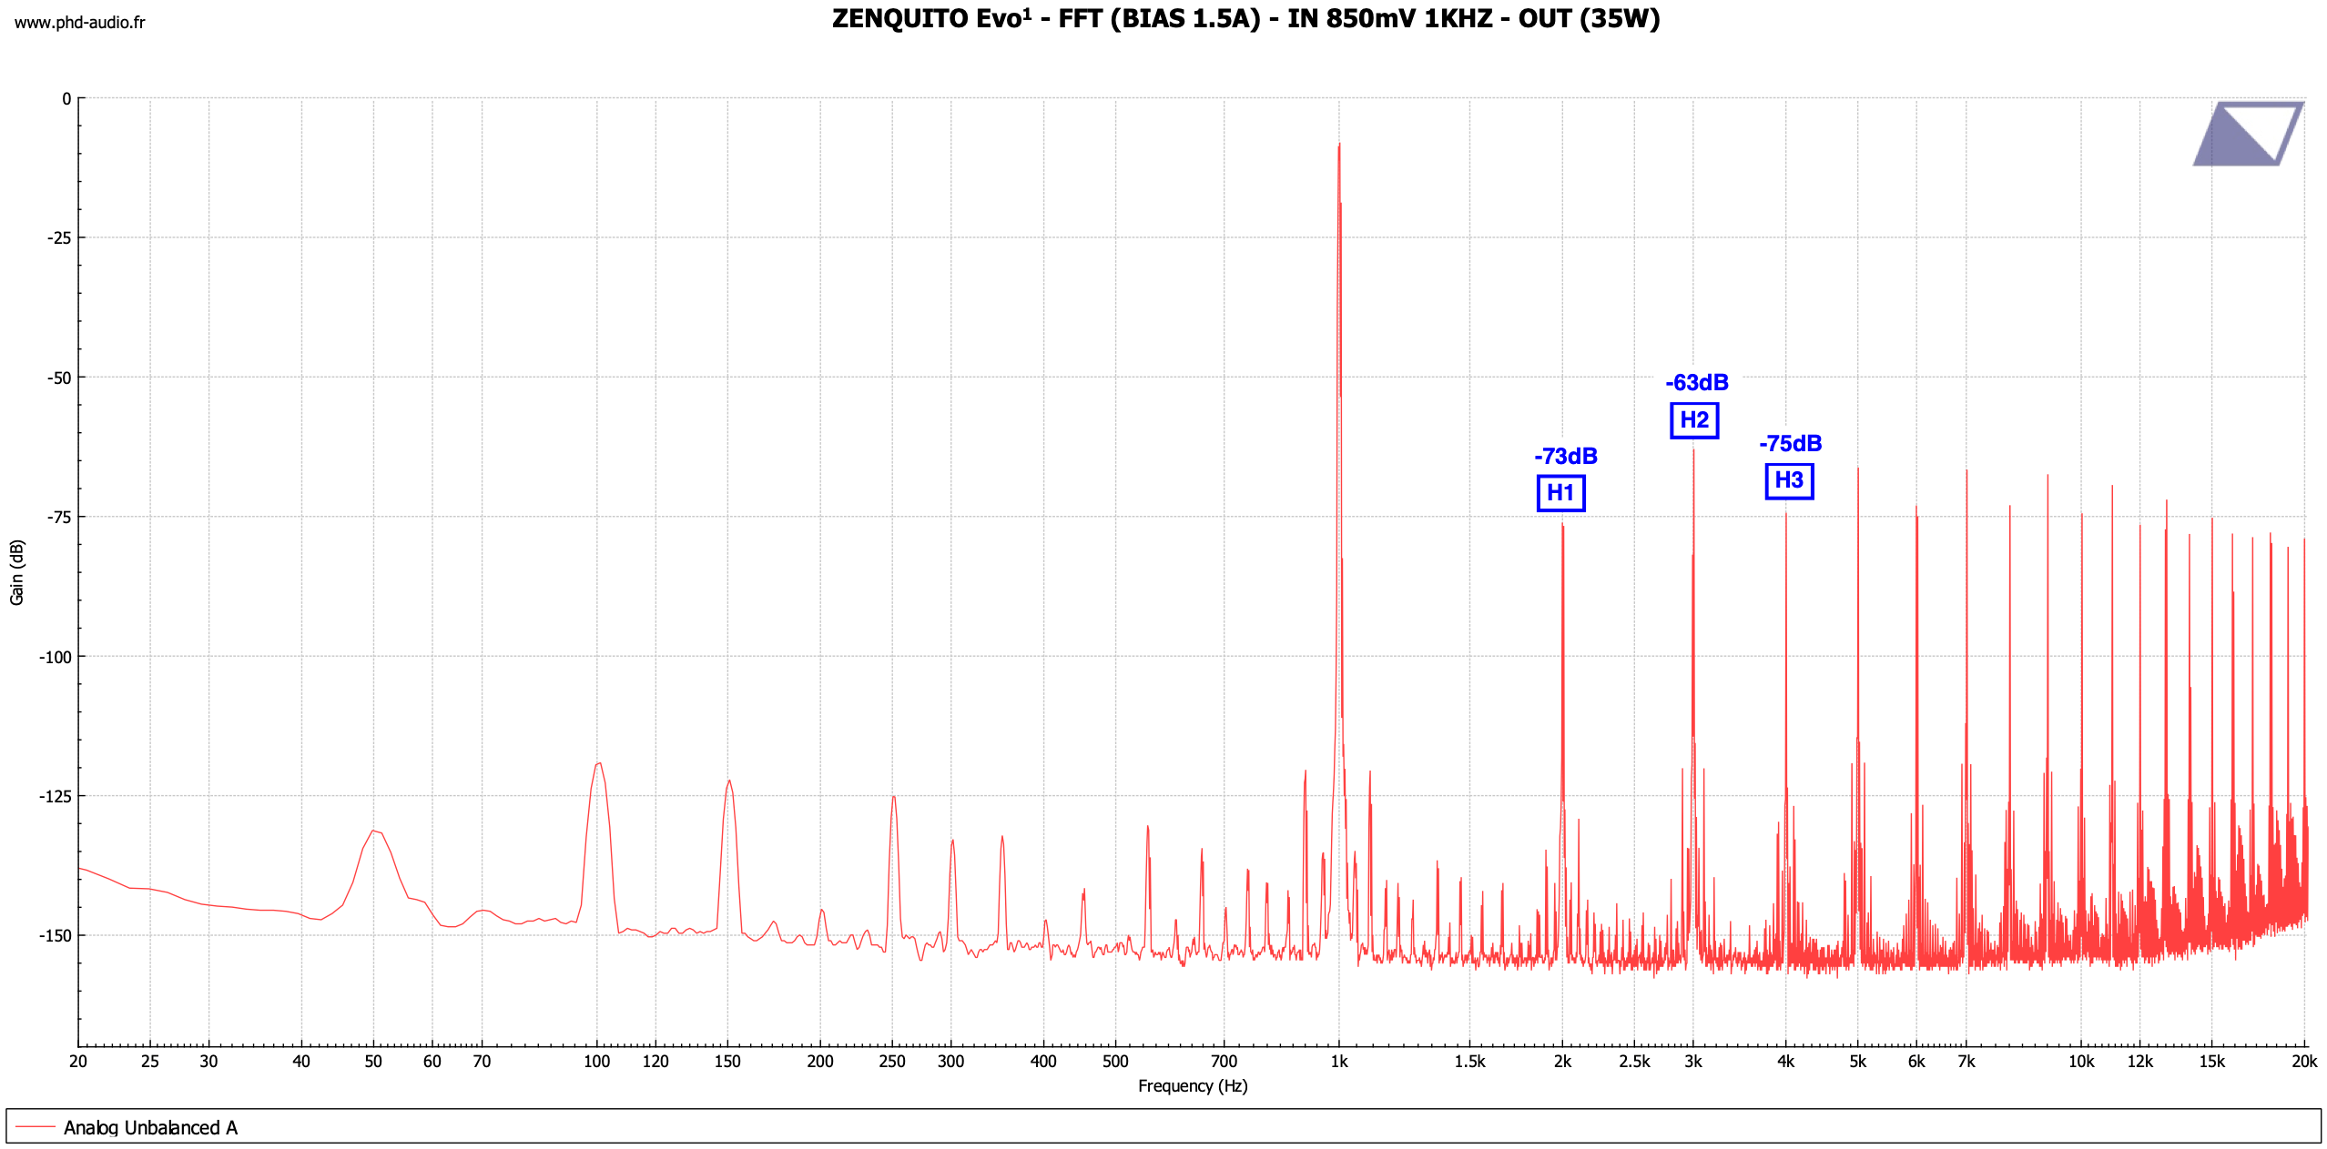Screen dimensions: 2327x1149
Task: Click the Frequency (Hz) axis label
Action: tap(1193, 1086)
